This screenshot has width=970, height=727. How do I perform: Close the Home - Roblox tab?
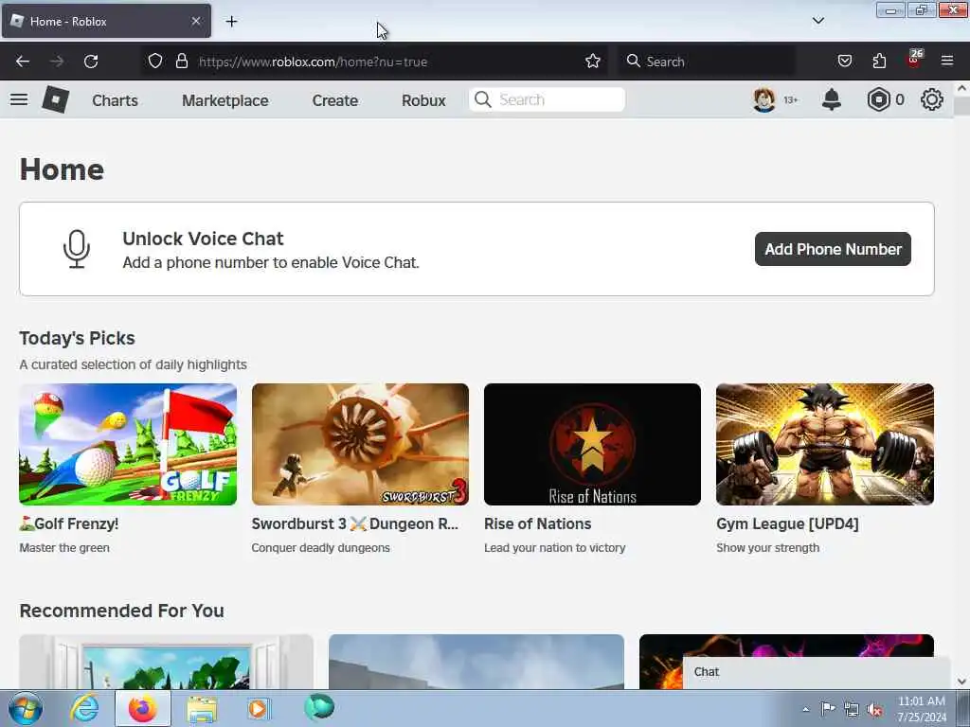click(195, 21)
